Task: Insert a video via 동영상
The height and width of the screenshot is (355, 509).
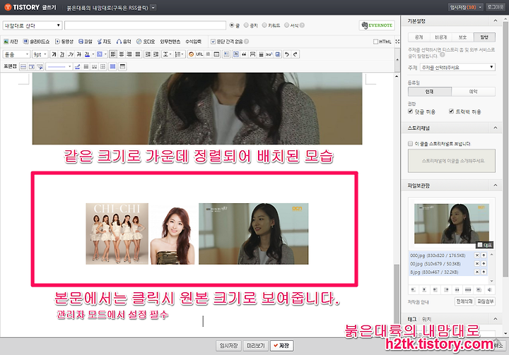Action: (64, 42)
